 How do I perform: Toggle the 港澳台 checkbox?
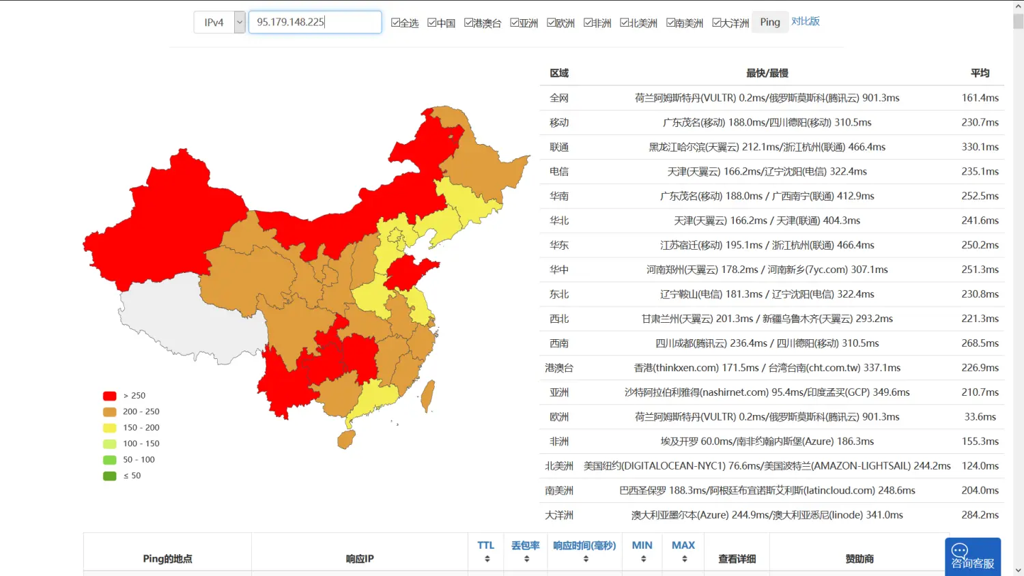pos(469,23)
